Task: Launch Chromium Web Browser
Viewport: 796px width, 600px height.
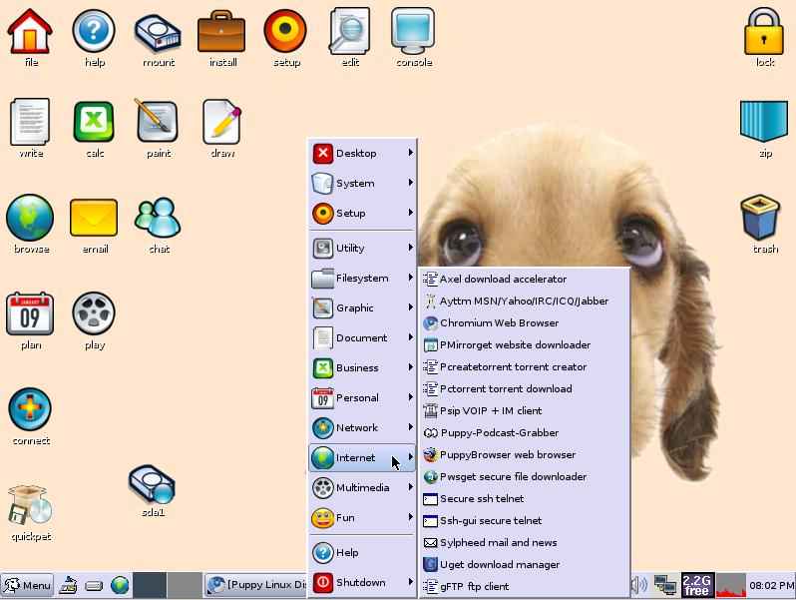Action: click(x=524, y=322)
